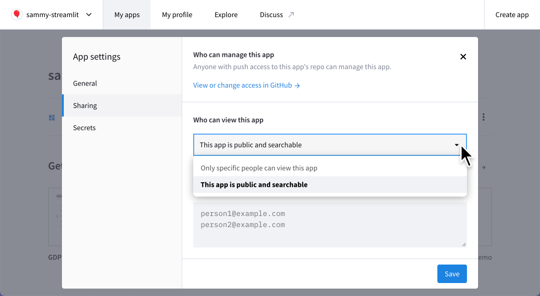Click the dropdown caret on the viewer selector
The width and height of the screenshot is (540, 296).
click(456, 145)
